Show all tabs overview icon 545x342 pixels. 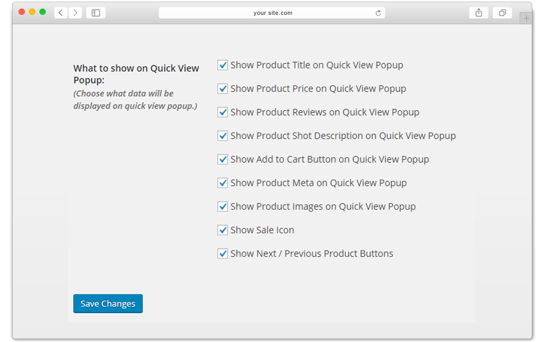pyautogui.click(x=502, y=13)
